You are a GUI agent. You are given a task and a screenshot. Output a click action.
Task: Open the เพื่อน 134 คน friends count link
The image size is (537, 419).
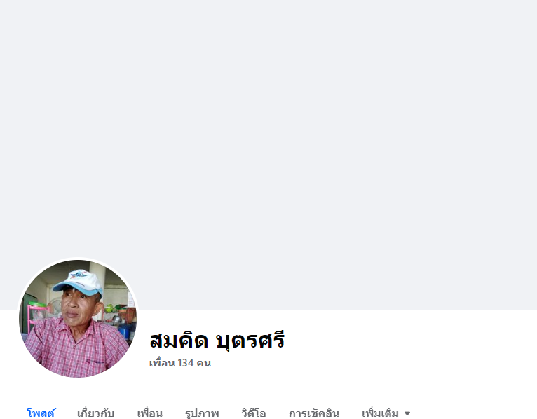(x=180, y=363)
